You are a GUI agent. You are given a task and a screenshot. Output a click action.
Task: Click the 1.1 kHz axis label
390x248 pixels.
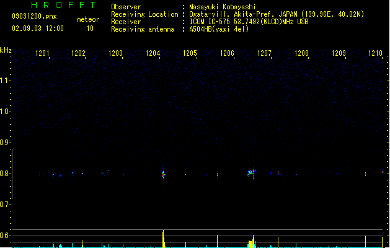pos(5,81)
